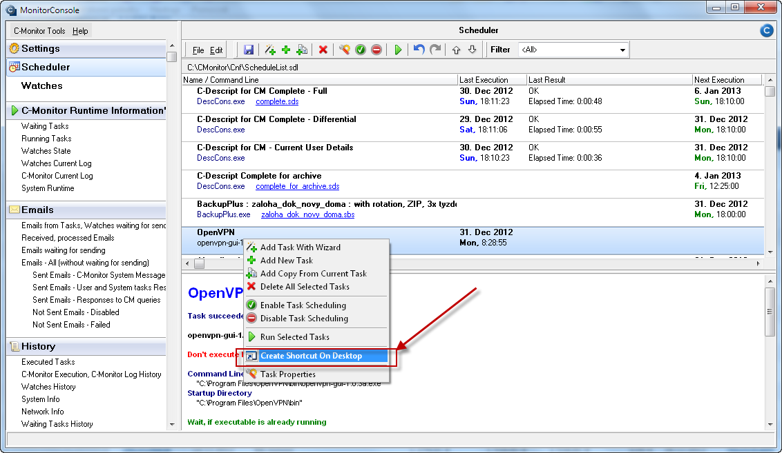Open the complete.sds link
This screenshot has width=782, height=453.
277,101
